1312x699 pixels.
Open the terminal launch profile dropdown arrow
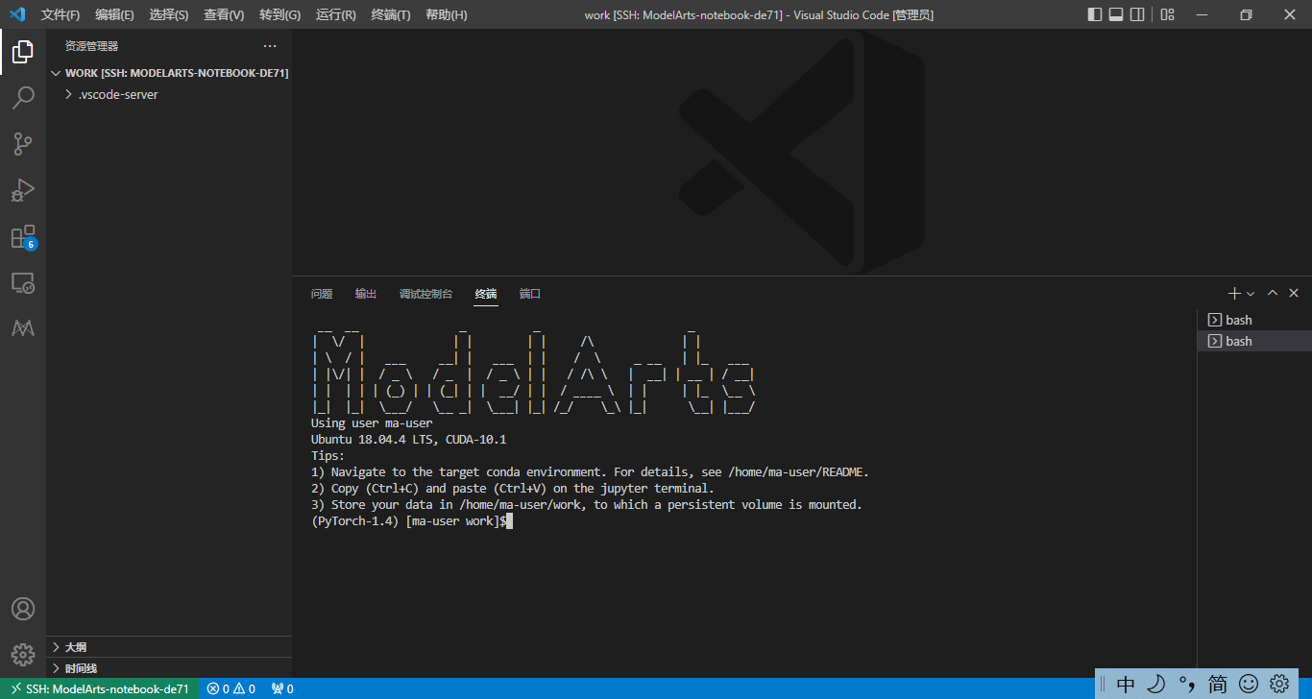[x=1251, y=294]
